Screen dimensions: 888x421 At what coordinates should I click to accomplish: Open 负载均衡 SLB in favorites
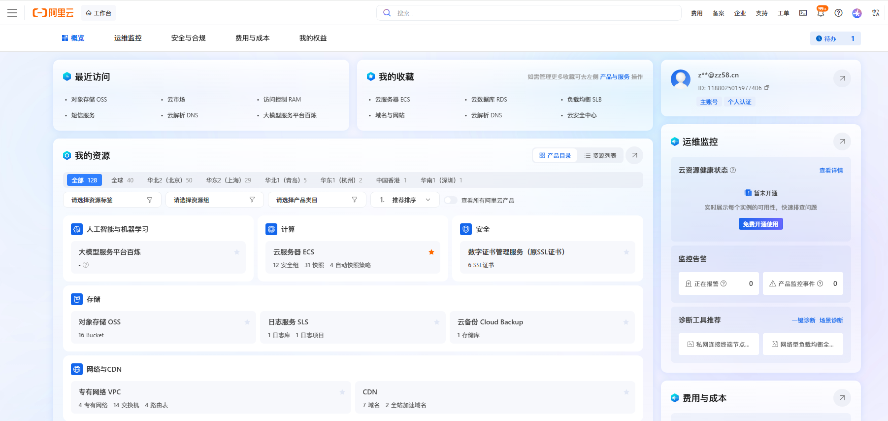click(x=585, y=100)
